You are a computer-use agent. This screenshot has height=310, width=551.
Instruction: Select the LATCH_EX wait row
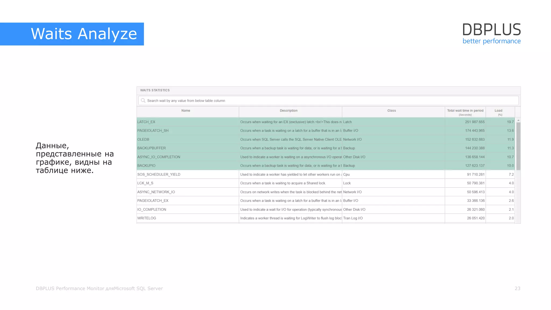coord(326,122)
